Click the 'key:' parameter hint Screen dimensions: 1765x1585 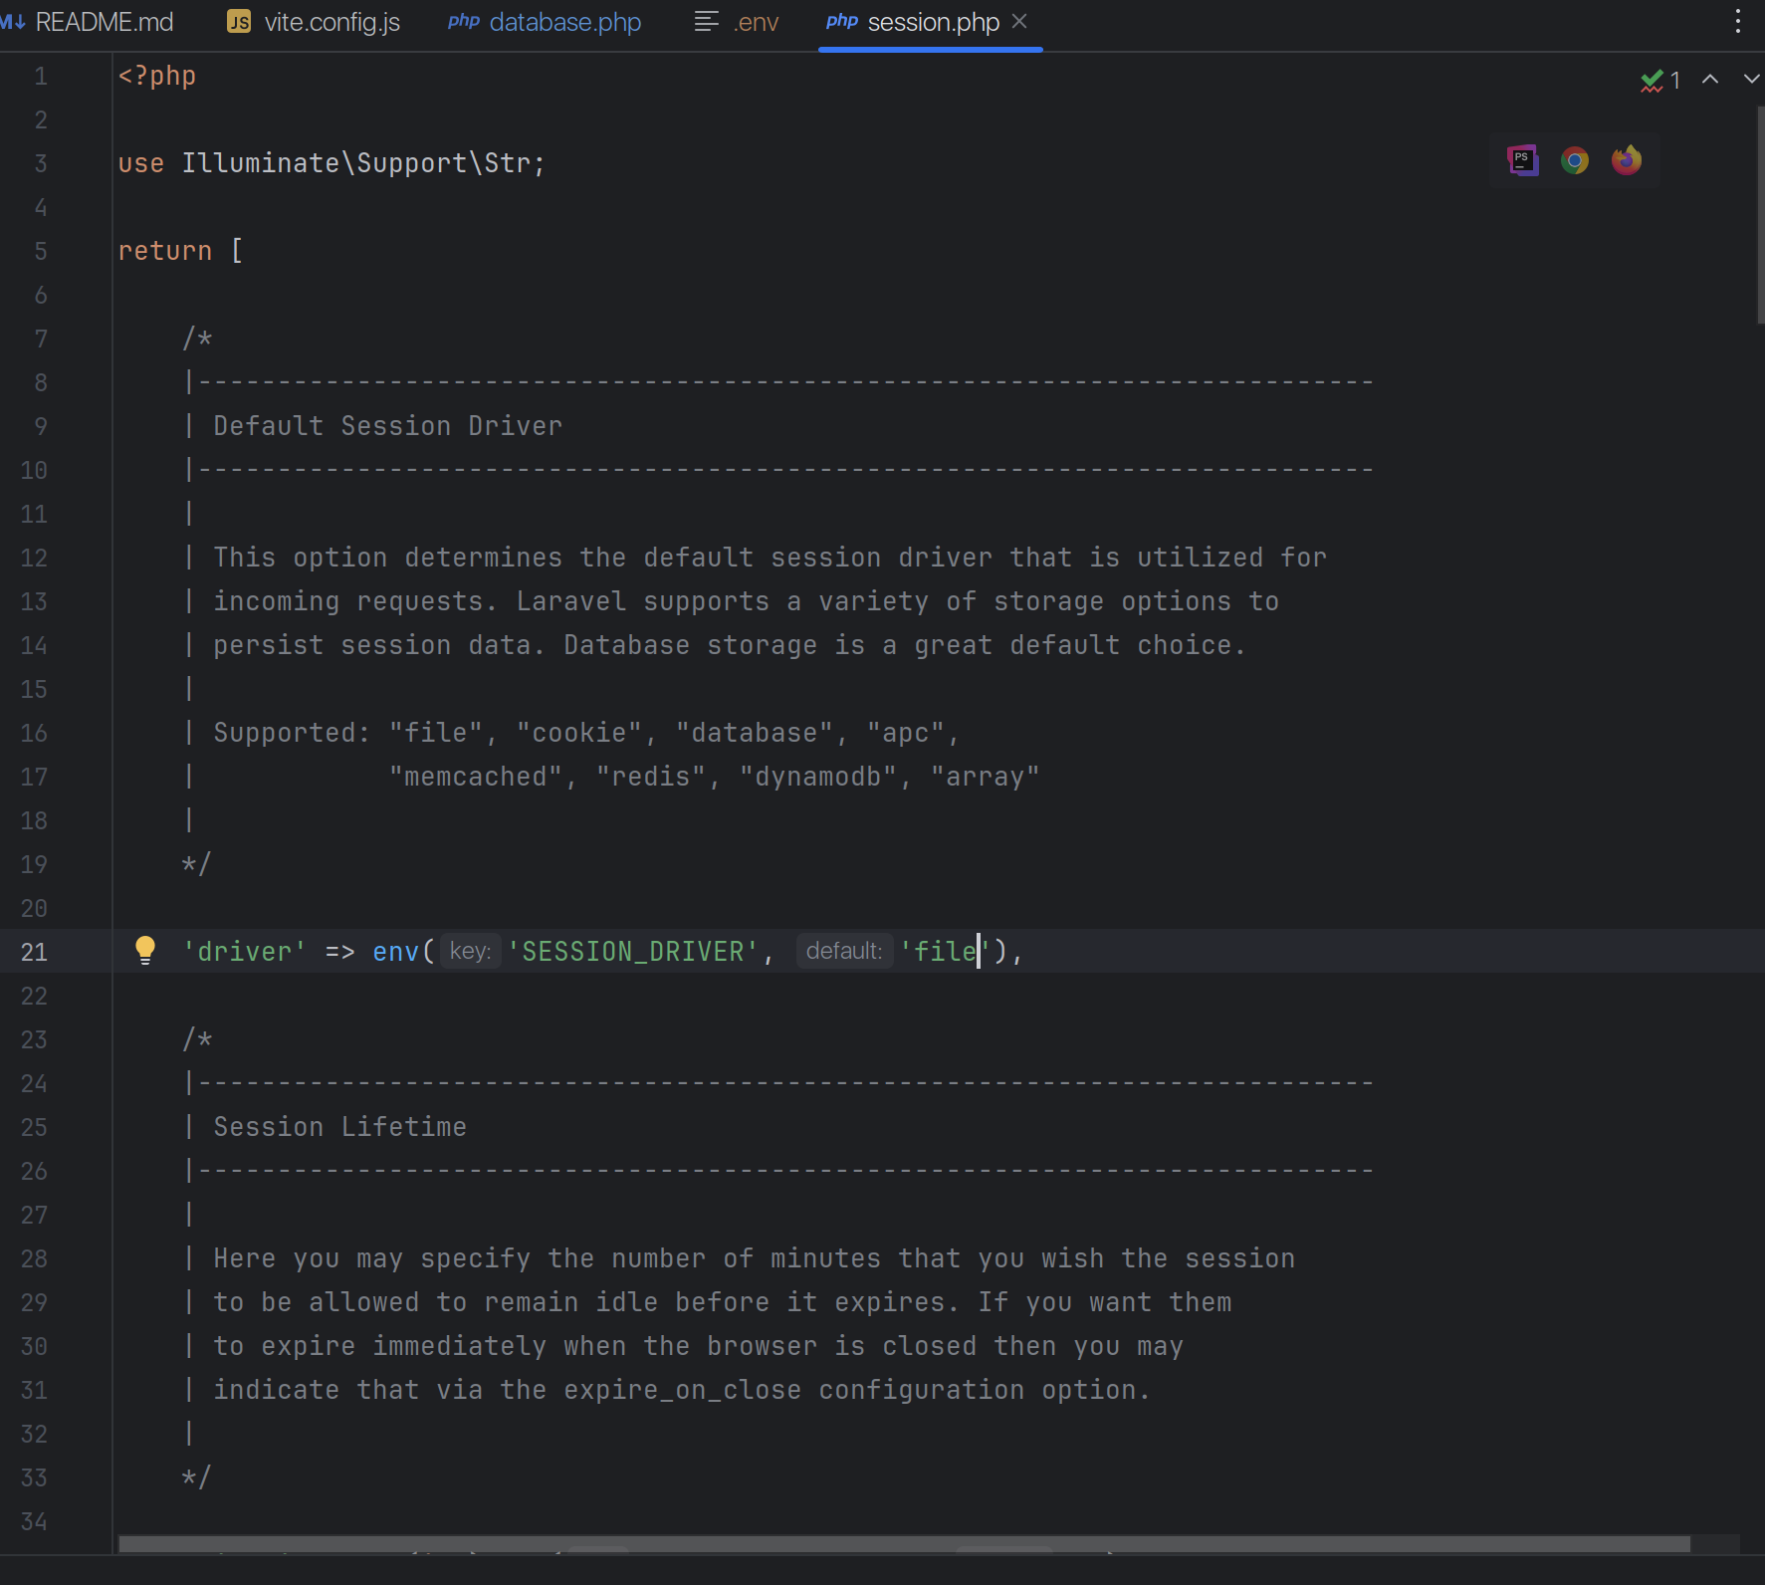point(470,951)
